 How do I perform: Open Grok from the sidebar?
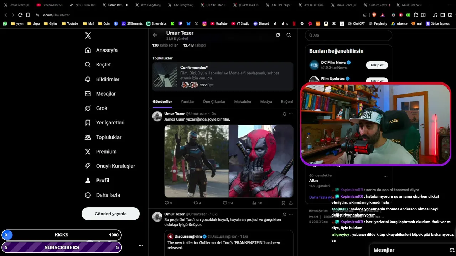[x=96, y=108]
